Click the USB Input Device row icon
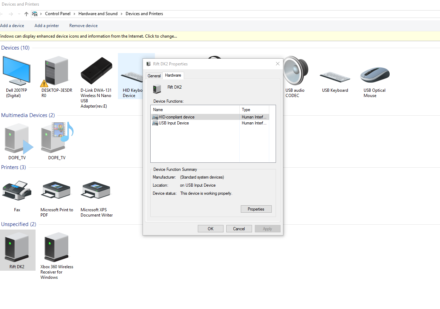This screenshot has width=440, height=309. click(x=155, y=123)
